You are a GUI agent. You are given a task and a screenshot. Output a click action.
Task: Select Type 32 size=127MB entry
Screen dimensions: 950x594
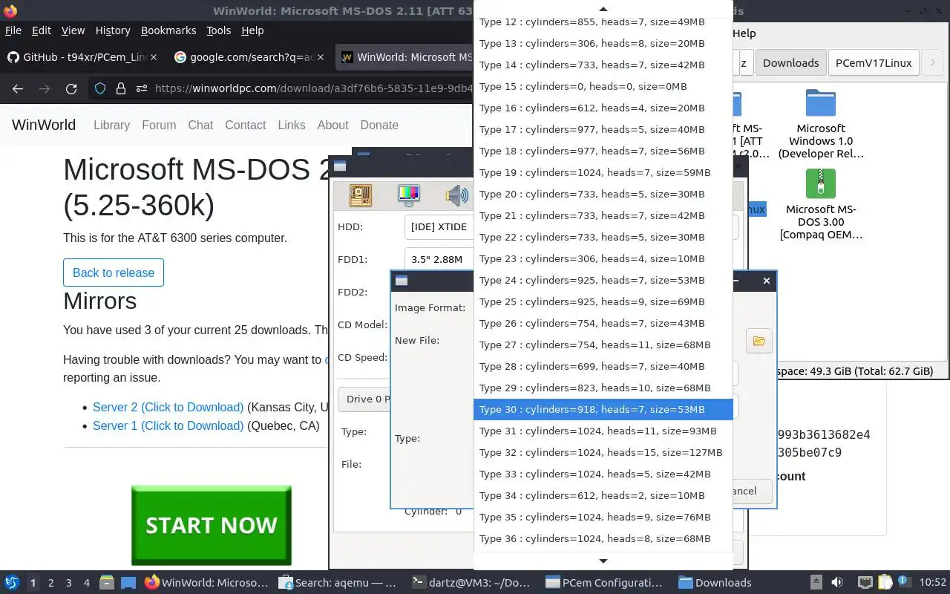point(603,452)
